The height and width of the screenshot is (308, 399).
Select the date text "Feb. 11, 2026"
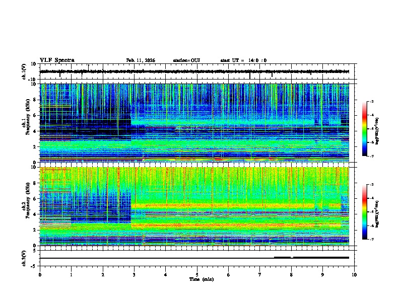point(141,60)
